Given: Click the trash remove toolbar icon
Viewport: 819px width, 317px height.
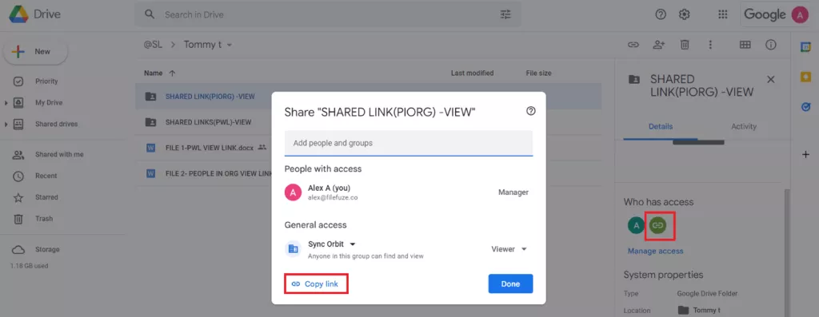Looking at the screenshot, I should point(685,45).
